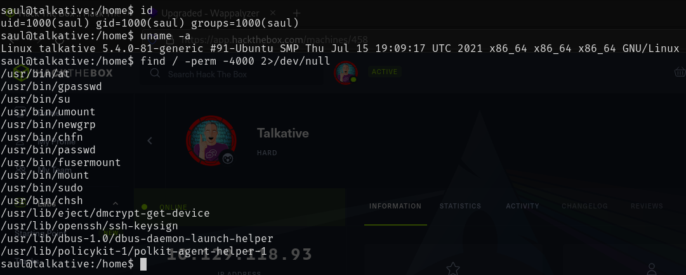686x275 pixels.
Task: View the Reviews tab
Action: (x=647, y=206)
